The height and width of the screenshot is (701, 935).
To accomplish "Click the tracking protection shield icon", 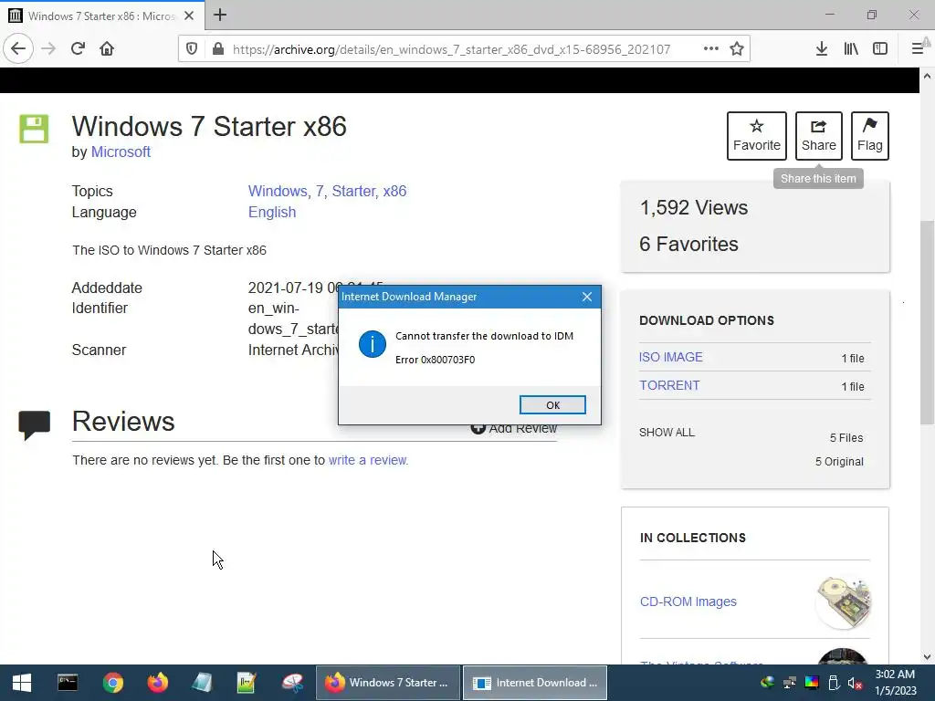I will pos(192,49).
